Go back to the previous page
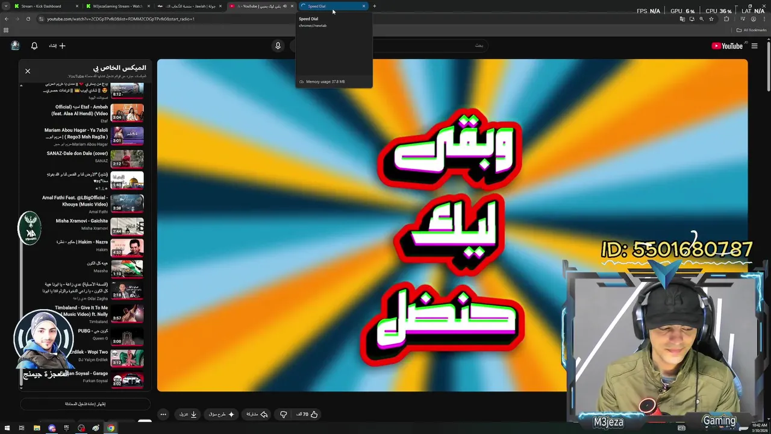This screenshot has height=434, width=771. (x=7, y=19)
